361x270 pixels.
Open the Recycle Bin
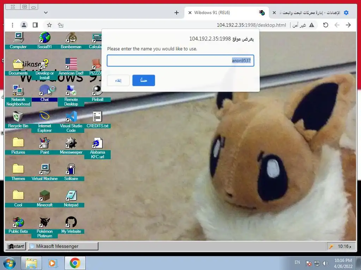point(18,120)
